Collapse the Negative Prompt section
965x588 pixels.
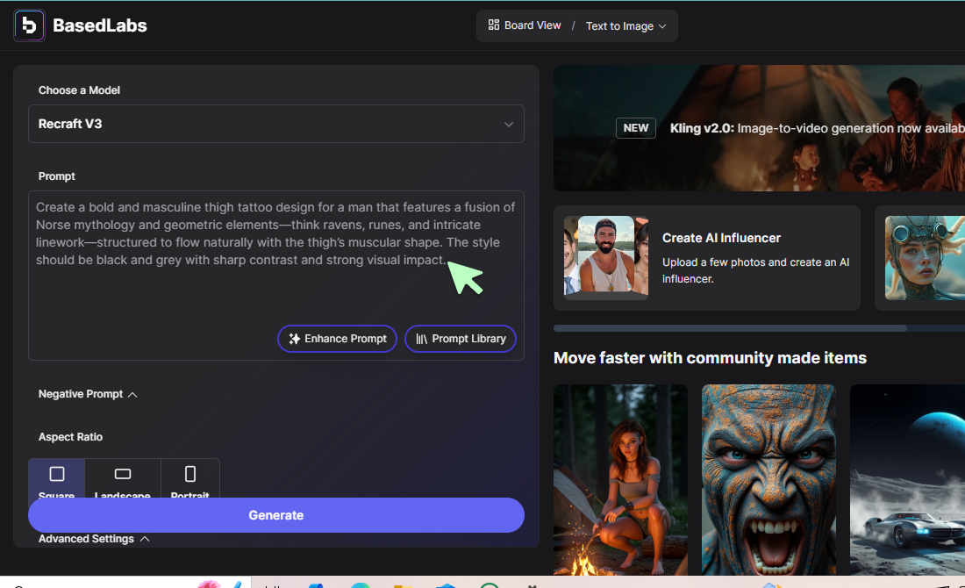[88, 393]
